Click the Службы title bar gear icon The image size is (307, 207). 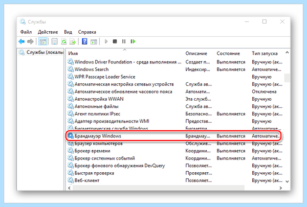[23, 21]
